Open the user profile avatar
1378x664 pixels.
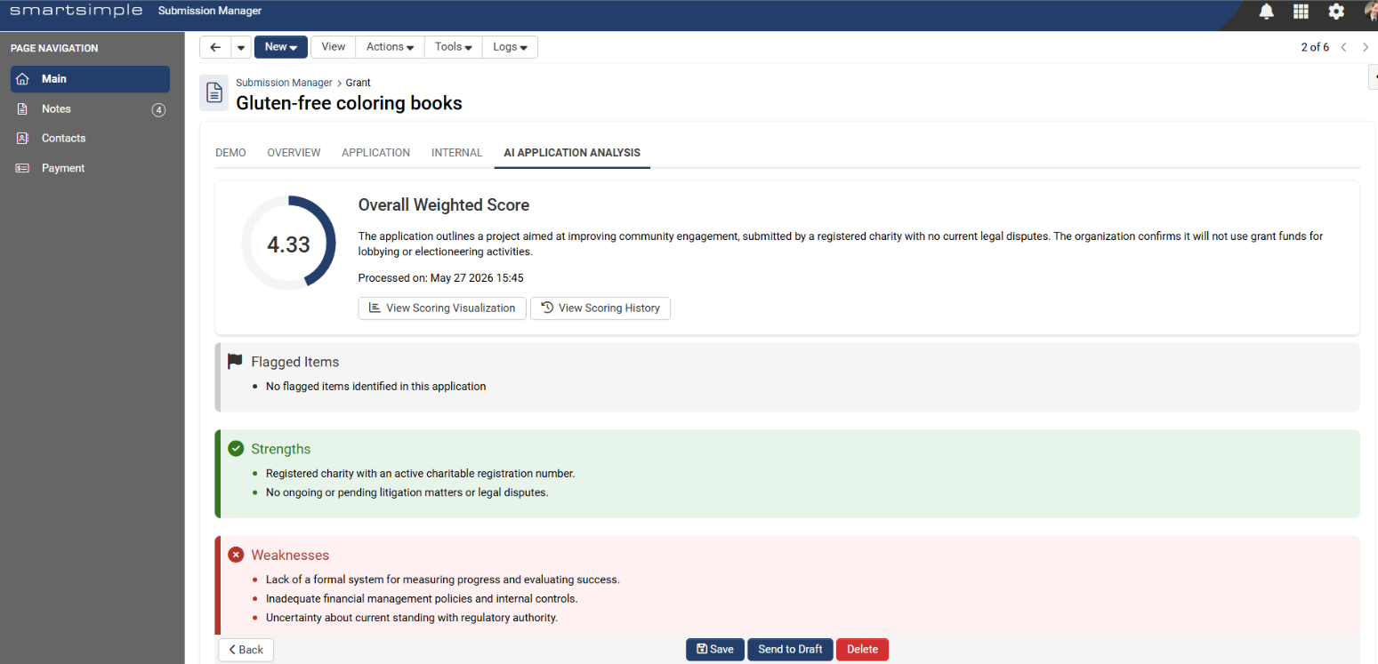click(1371, 11)
